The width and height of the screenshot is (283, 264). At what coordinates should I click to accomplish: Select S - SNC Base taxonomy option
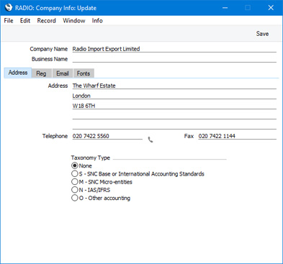coord(75,173)
